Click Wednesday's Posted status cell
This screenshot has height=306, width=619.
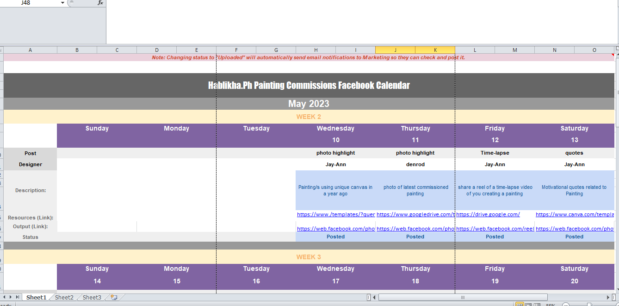tap(336, 237)
